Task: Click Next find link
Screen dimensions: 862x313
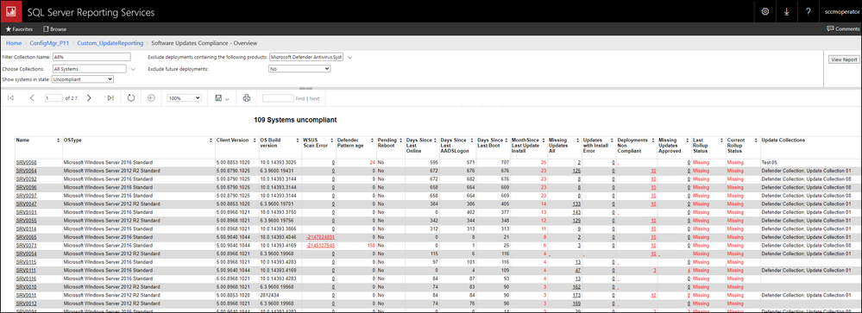Action: tap(314, 98)
